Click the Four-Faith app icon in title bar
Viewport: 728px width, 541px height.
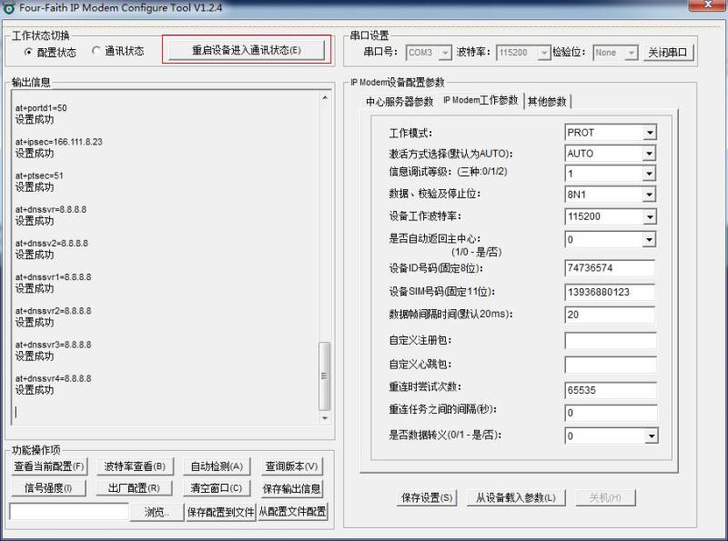click(9, 8)
